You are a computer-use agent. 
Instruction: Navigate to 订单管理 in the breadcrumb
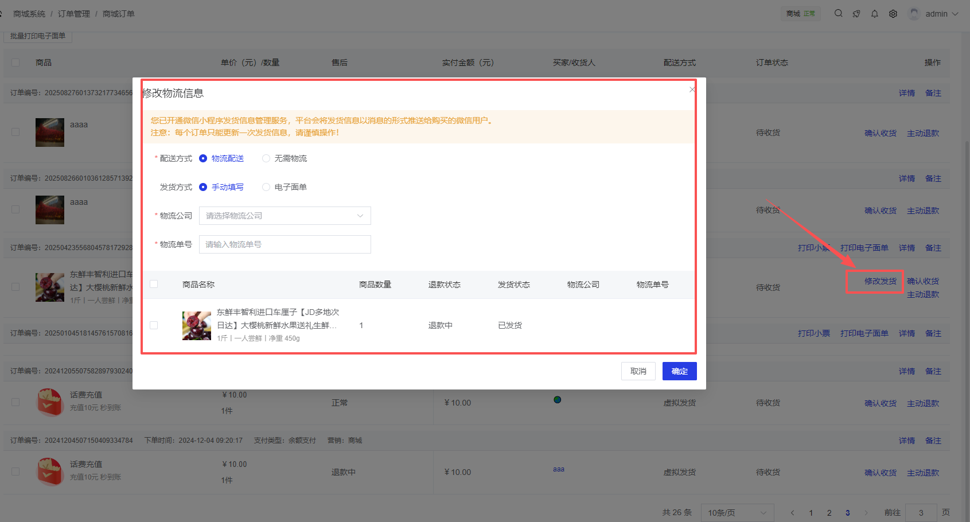click(73, 13)
